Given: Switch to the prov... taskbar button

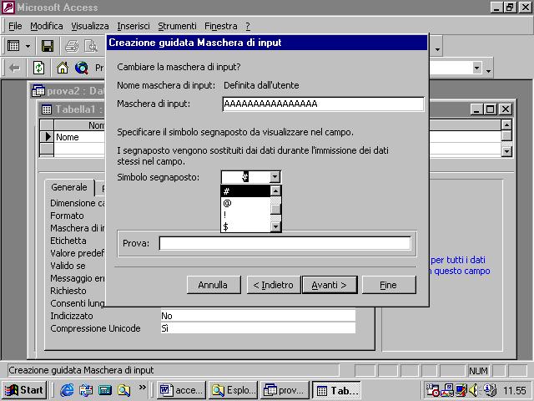Looking at the screenshot, I should pyautogui.click(x=285, y=390).
